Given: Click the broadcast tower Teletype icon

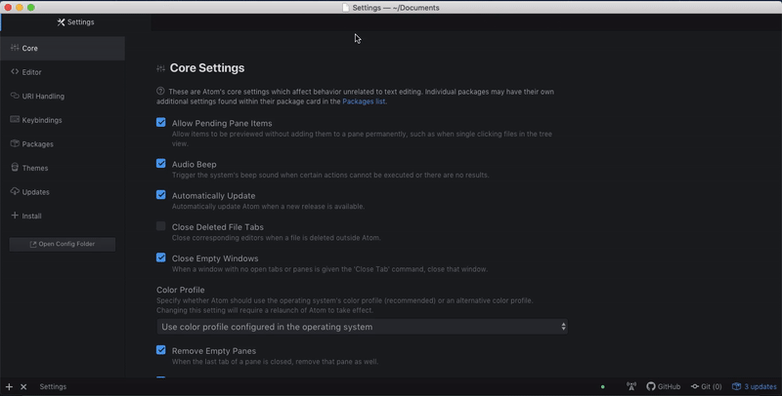Looking at the screenshot, I should tap(631, 386).
